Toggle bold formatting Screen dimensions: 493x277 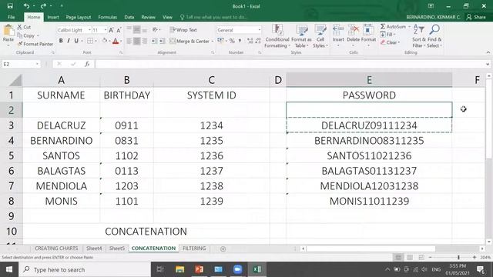[61, 41]
